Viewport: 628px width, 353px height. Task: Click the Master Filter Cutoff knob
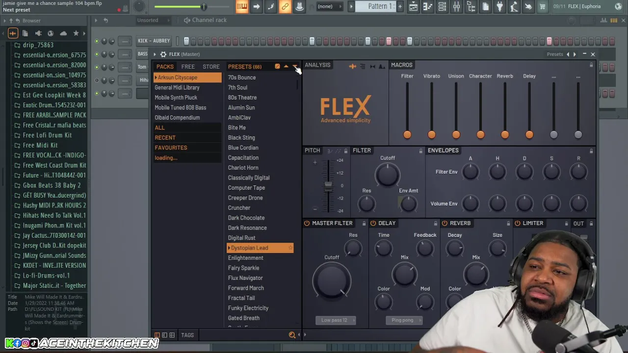[332, 280]
